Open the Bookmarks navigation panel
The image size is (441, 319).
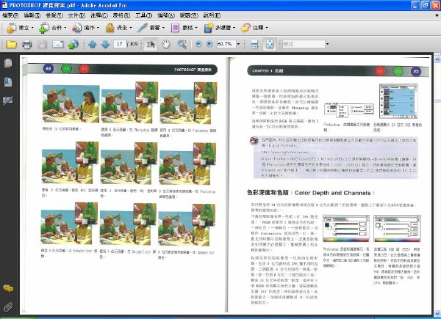coord(8,81)
